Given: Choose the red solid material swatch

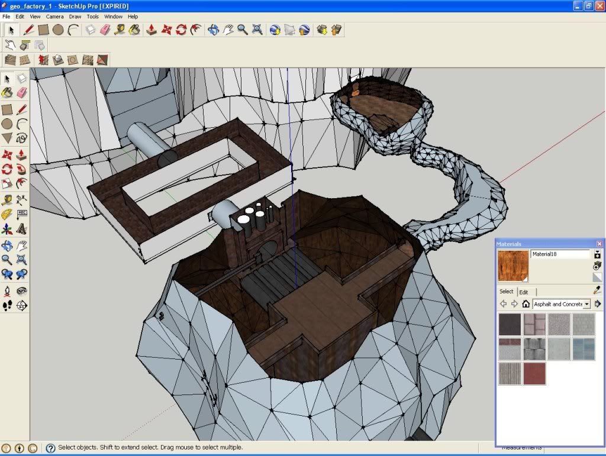Looking at the screenshot, I should [534, 373].
